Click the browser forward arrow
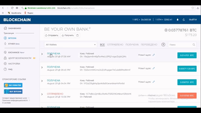Image resolution: width=201 pixels, height=113 pixels. (8, 8)
